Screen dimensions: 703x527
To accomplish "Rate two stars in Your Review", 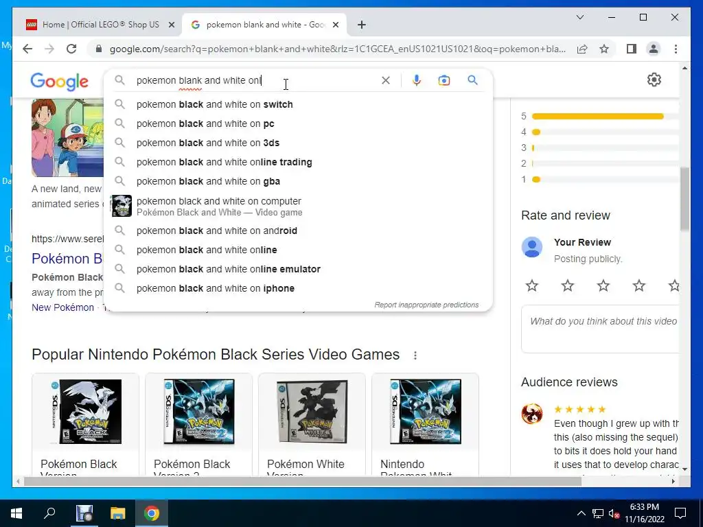I will pos(568,285).
